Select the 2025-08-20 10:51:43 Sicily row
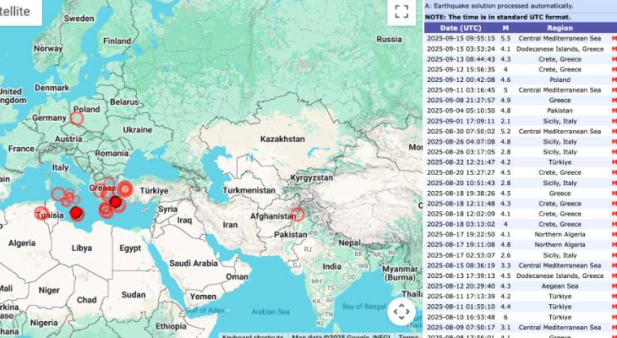The image size is (617, 338). (x=521, y=183)
